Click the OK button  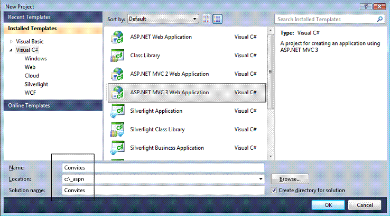[x=328, y=205]
